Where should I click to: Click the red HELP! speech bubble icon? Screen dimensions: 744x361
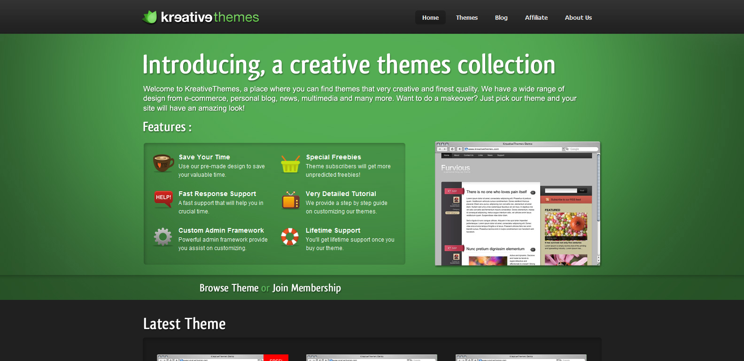(163, 199)
